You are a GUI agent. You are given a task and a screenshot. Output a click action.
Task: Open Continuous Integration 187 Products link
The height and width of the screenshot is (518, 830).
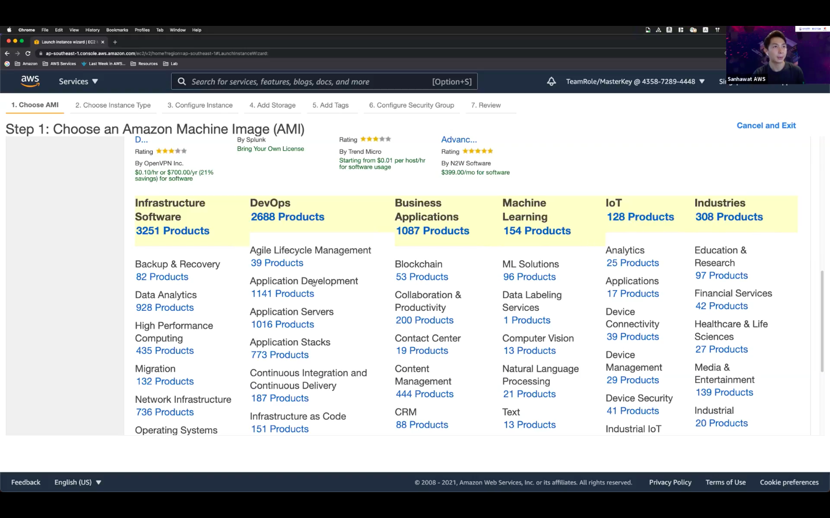click(x=280, y=398)
